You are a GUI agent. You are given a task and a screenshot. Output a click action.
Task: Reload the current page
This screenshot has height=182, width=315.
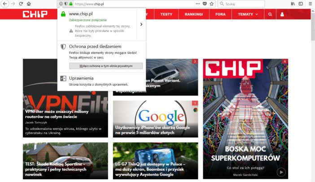point(21,4)
